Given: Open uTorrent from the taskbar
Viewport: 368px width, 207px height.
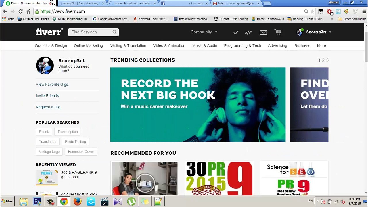Looking at the screenshot, I should point(131,201).
